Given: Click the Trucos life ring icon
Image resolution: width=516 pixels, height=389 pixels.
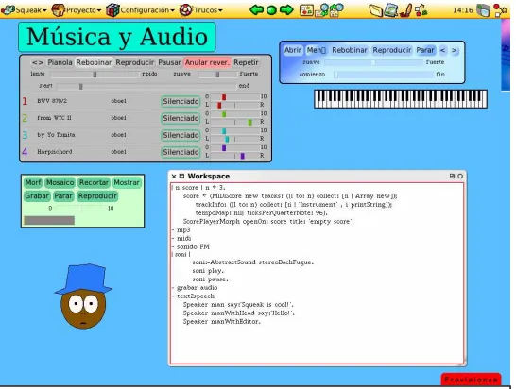Looking at the screenshot, I should tap(185, 10).
